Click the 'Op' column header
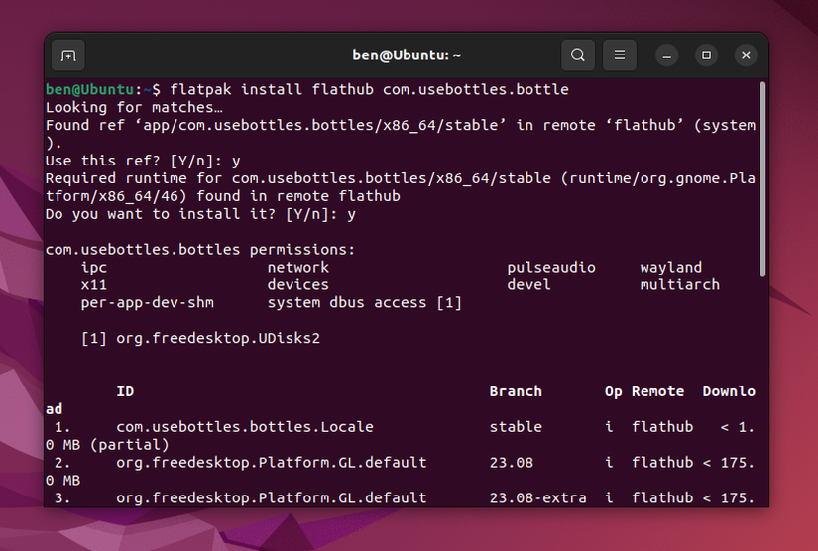 point(613,392)
